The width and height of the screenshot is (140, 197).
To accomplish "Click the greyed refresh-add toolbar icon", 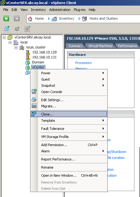I will tap(17, 29).
